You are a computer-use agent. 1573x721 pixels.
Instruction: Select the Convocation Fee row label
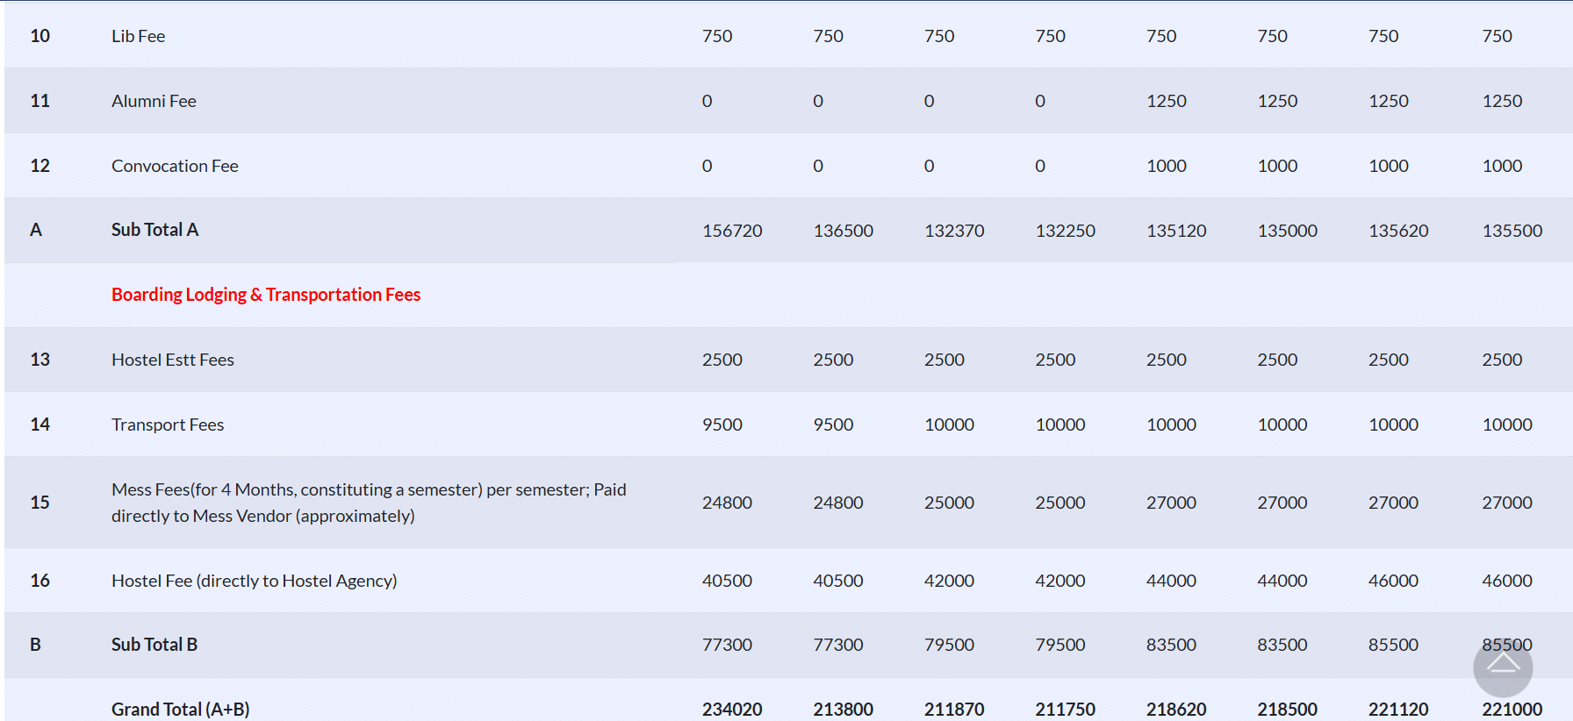tap(175, 166)
